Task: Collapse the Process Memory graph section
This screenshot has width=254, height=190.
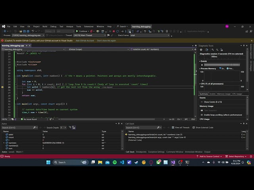Action: 200,68
